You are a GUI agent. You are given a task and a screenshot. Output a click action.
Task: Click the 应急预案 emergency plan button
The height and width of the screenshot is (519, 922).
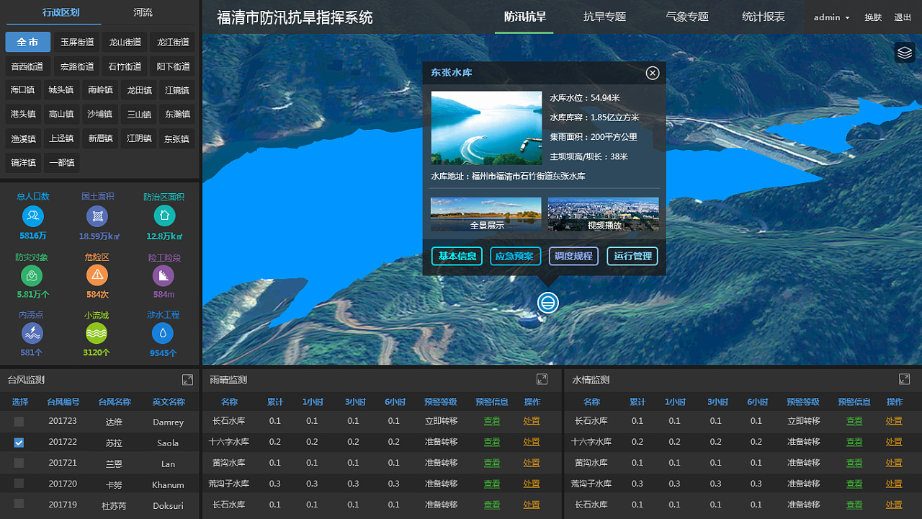click(515, 256)
